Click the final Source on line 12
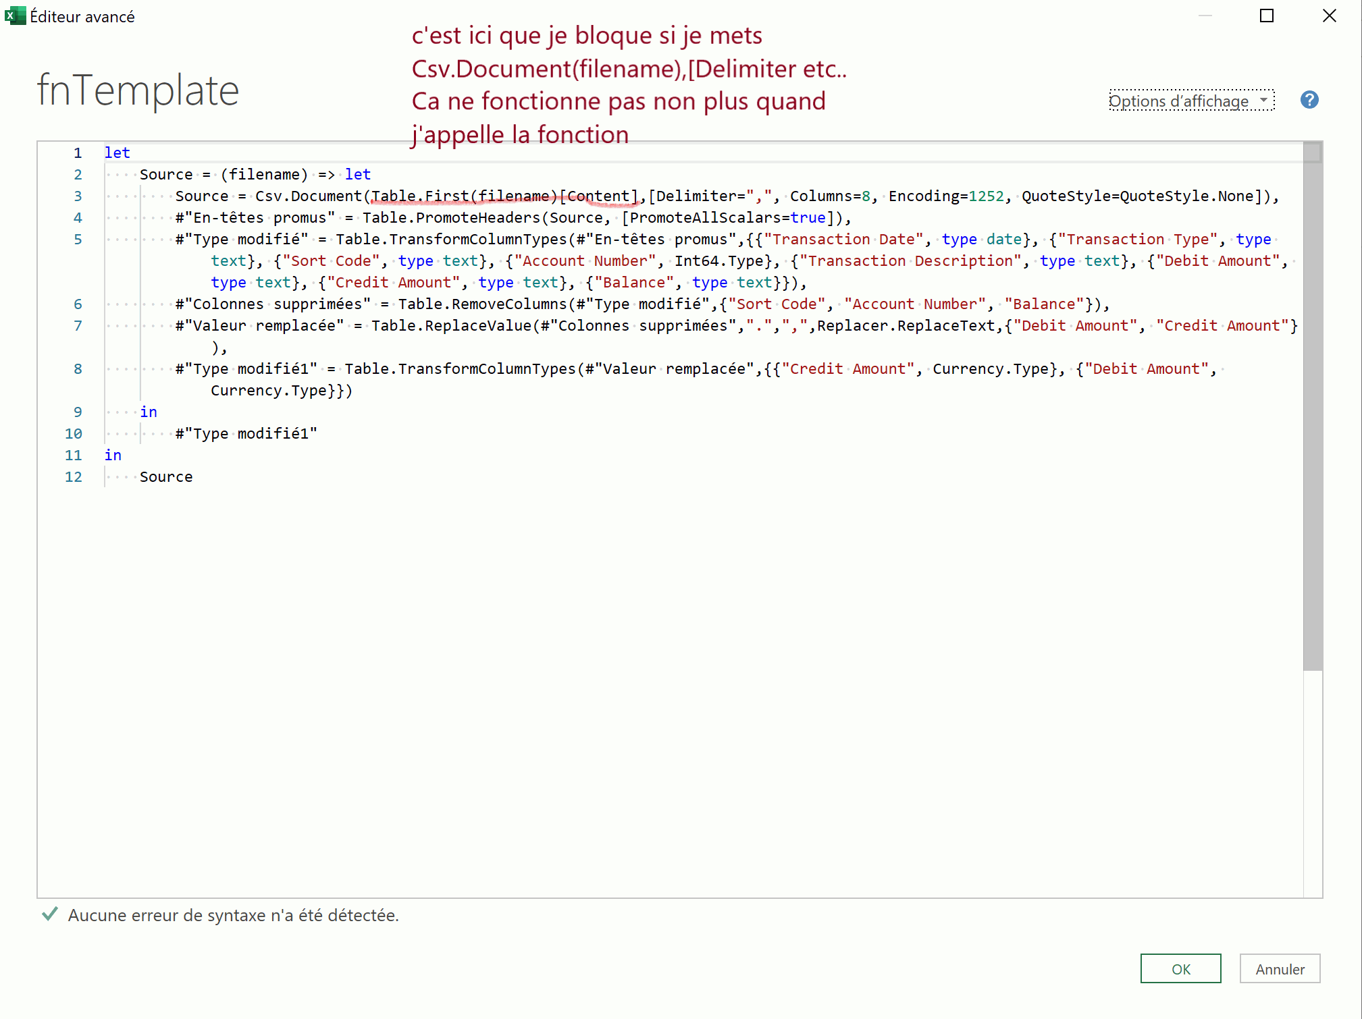Viewport: 1362px width, 1019px height. 165,477
